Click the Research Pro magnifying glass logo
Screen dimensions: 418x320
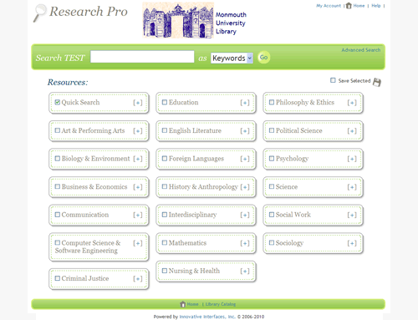point(40,13)
